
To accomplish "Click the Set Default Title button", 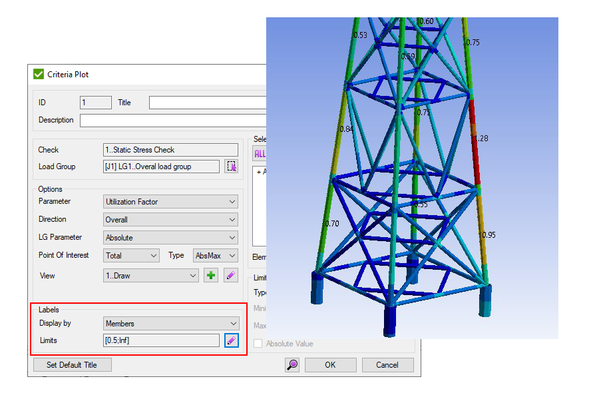I will click(72, 364).
